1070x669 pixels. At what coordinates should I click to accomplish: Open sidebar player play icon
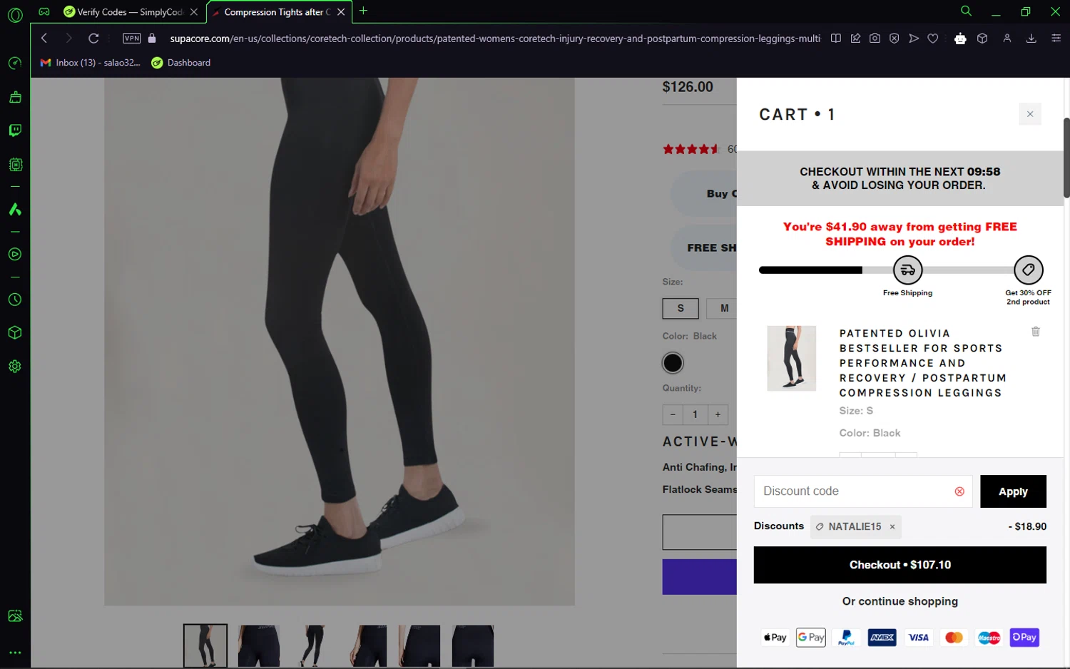[x=15, y=255]
